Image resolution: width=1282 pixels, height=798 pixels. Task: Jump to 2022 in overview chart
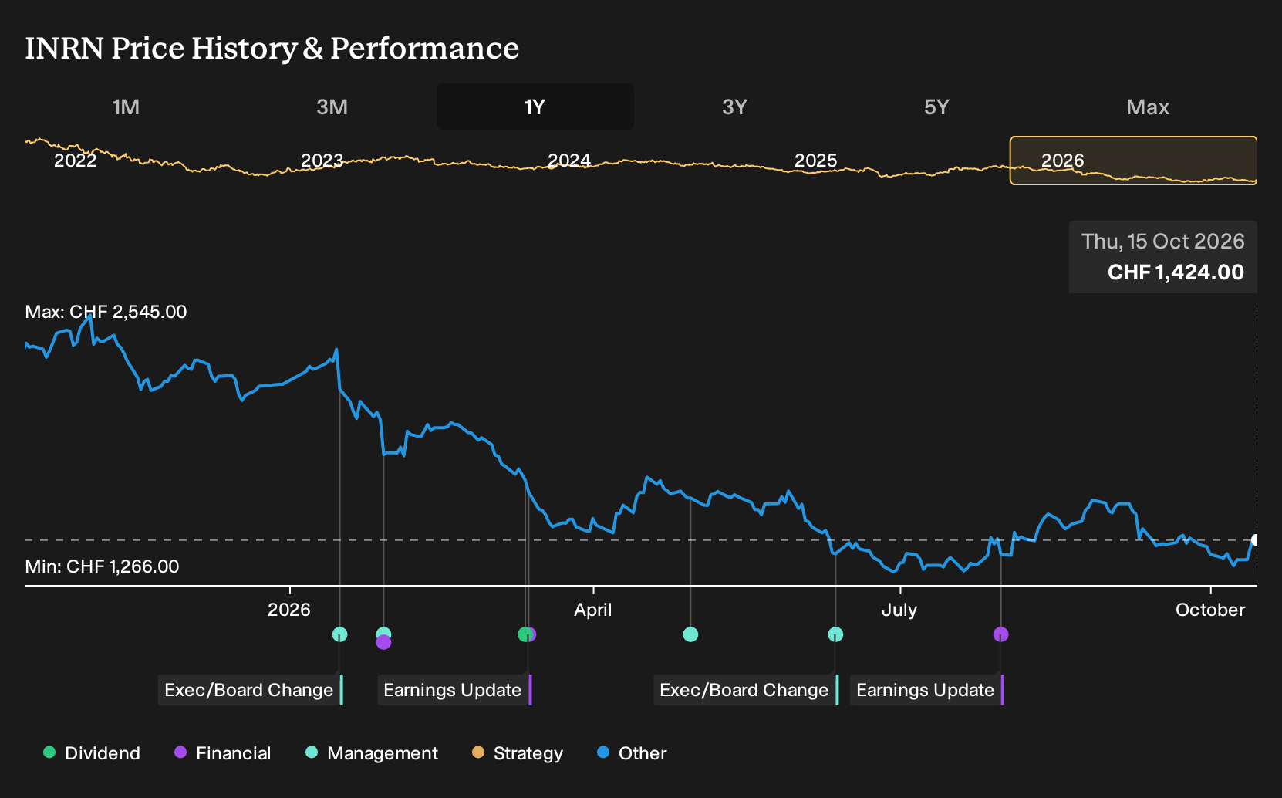tap(75, 161)
